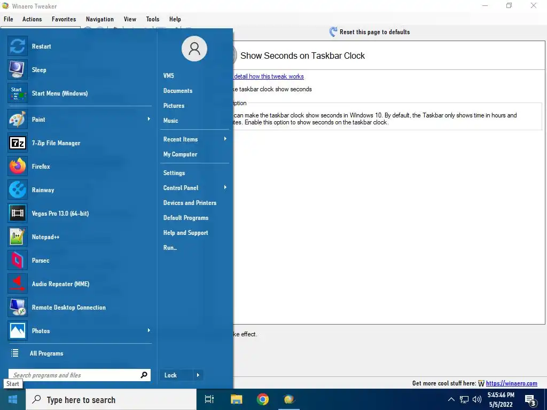This screenshot has height=410, width=547.
Task: Click the user account avatar picture
Action: click(x=194, y=49)
